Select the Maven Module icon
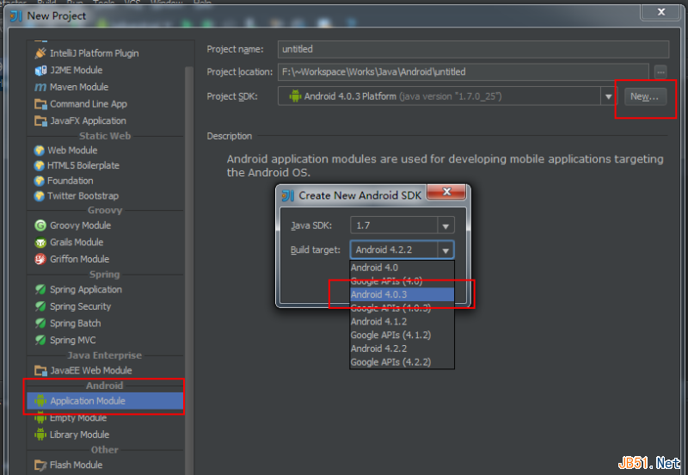The image size is (688, 475). point(40,87)
